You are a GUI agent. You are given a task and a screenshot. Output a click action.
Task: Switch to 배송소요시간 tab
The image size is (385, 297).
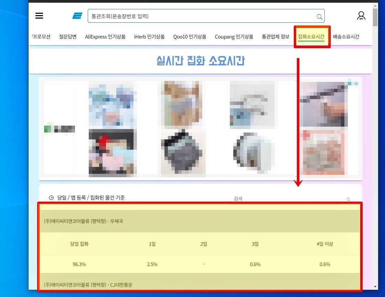pyautogui.click(x=346, y=36)
